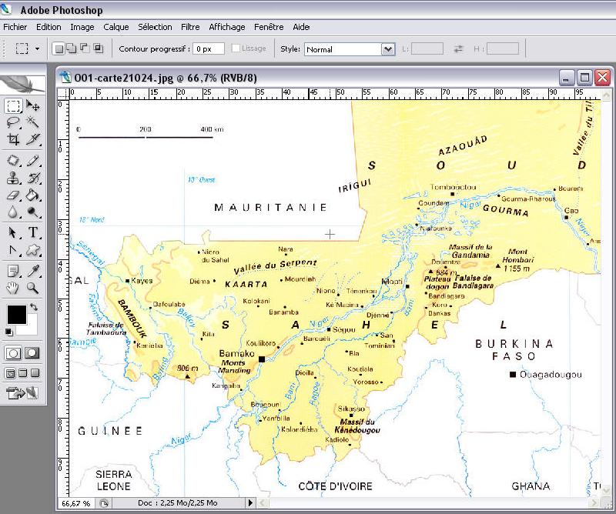Viewport: 616px width, 514px height.
Task: Select the Patch tool
Action: (x=13, y=161)
